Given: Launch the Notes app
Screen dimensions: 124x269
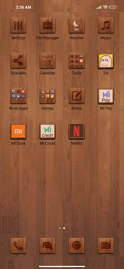Looking at the screenshot, I should coord(76,96).
